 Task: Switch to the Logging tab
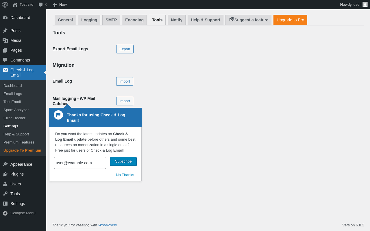(x=89, y=20)
